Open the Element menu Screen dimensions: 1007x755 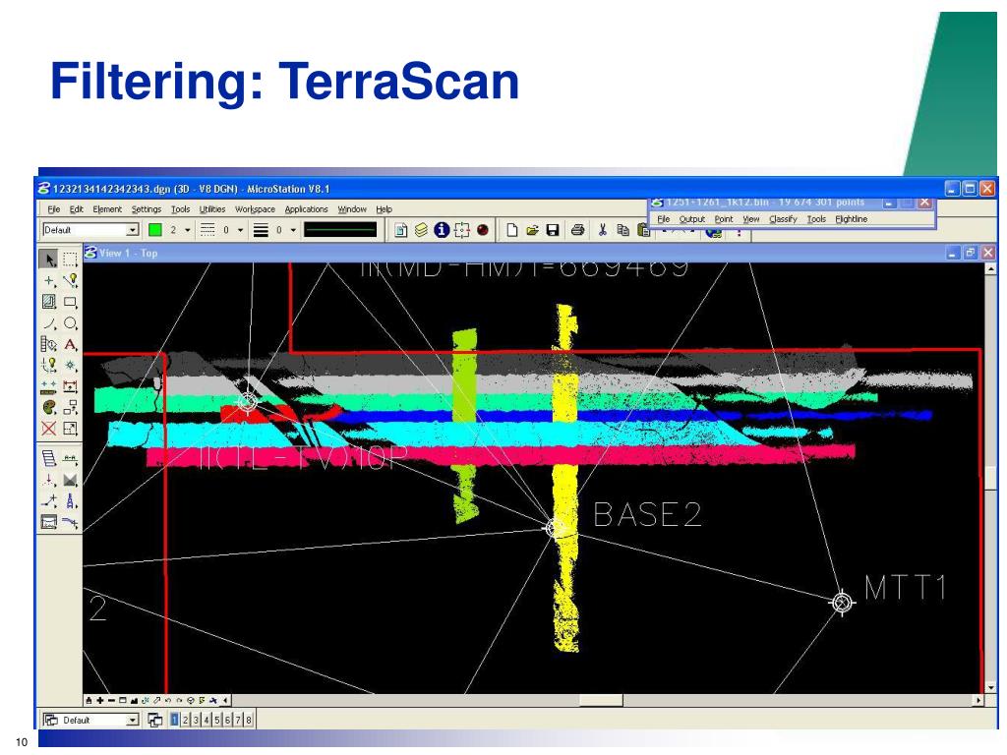coord(107,209)
